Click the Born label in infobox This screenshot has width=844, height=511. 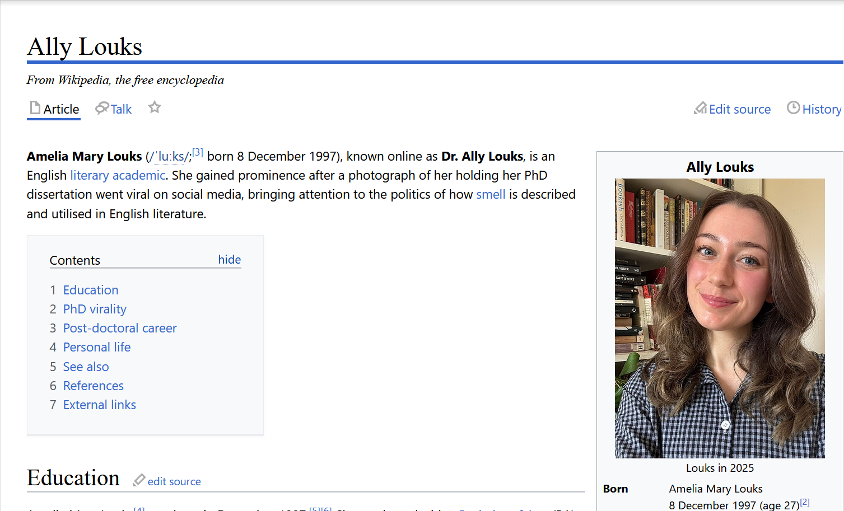(x=615, y=489)
